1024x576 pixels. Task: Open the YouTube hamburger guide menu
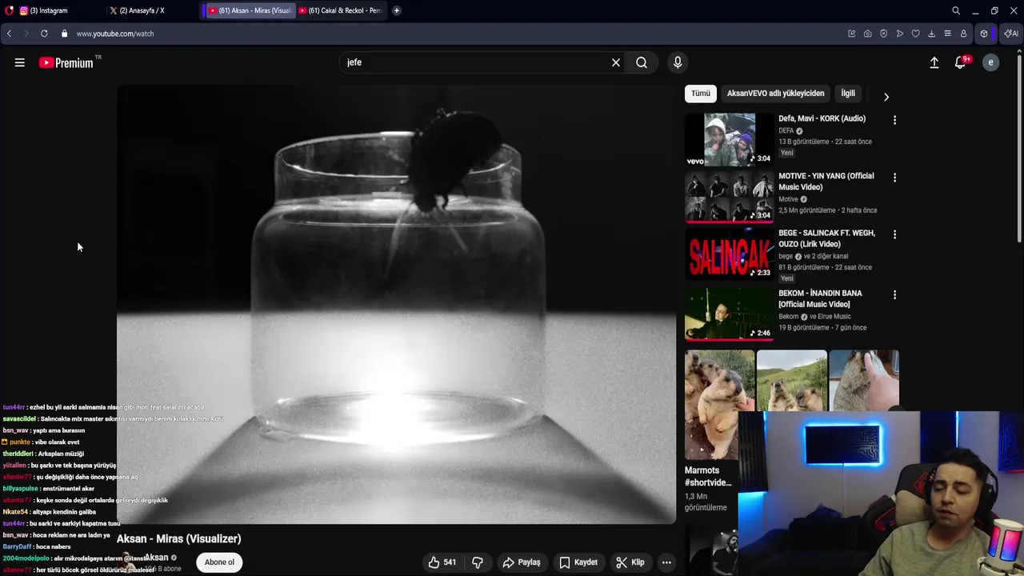[x=19, y=62]
